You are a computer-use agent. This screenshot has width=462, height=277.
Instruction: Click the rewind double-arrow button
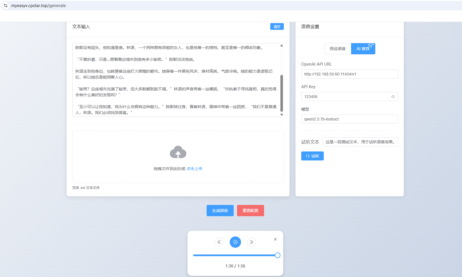pos(219,242)
